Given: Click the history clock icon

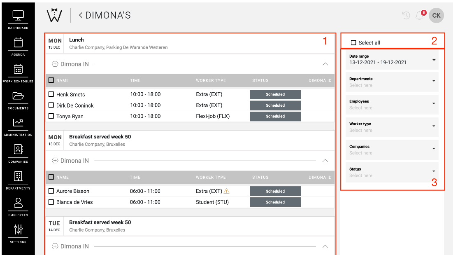Looking at the screenshot, I should (406, 16).
